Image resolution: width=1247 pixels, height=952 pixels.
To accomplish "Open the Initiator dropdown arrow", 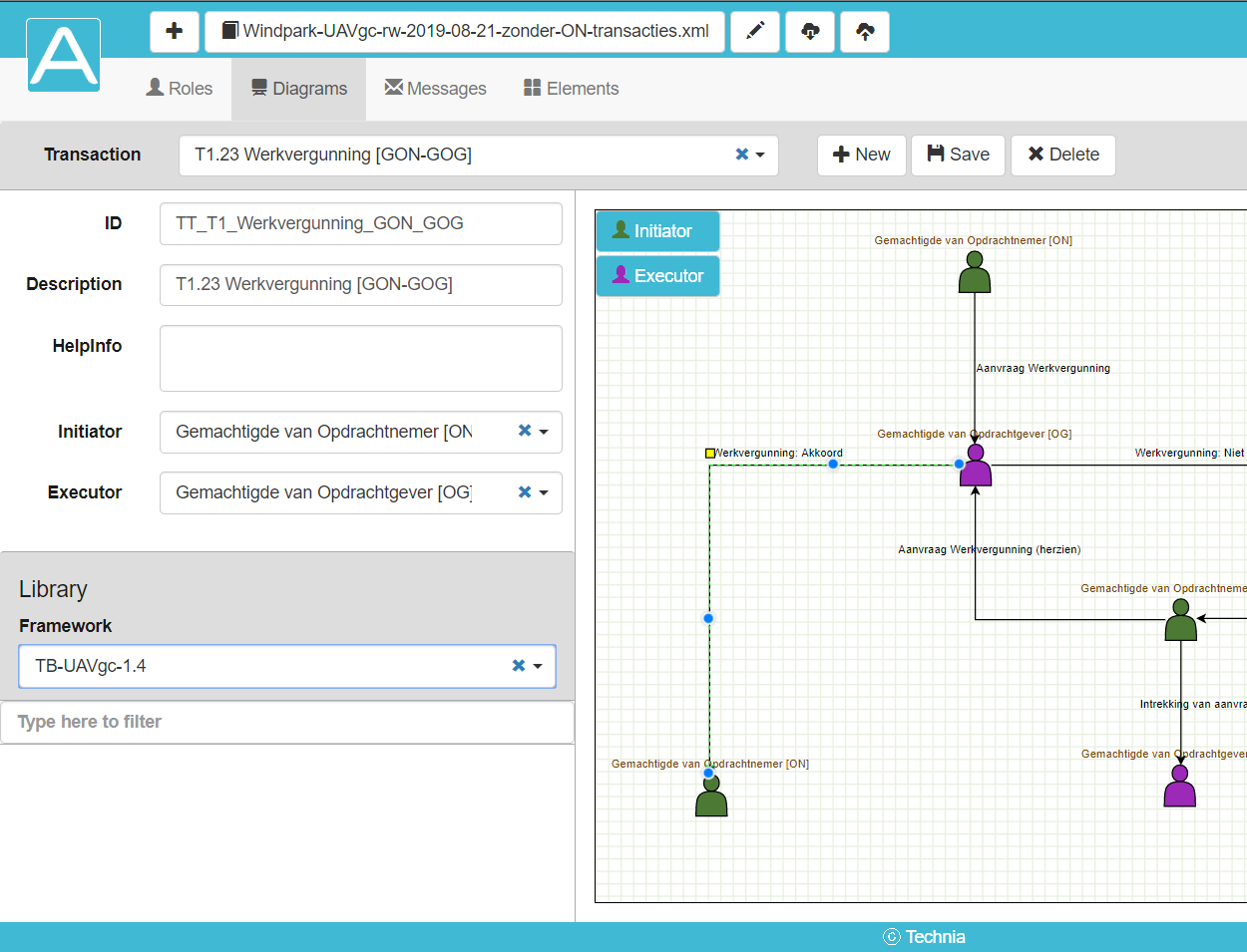I will 544,433.
